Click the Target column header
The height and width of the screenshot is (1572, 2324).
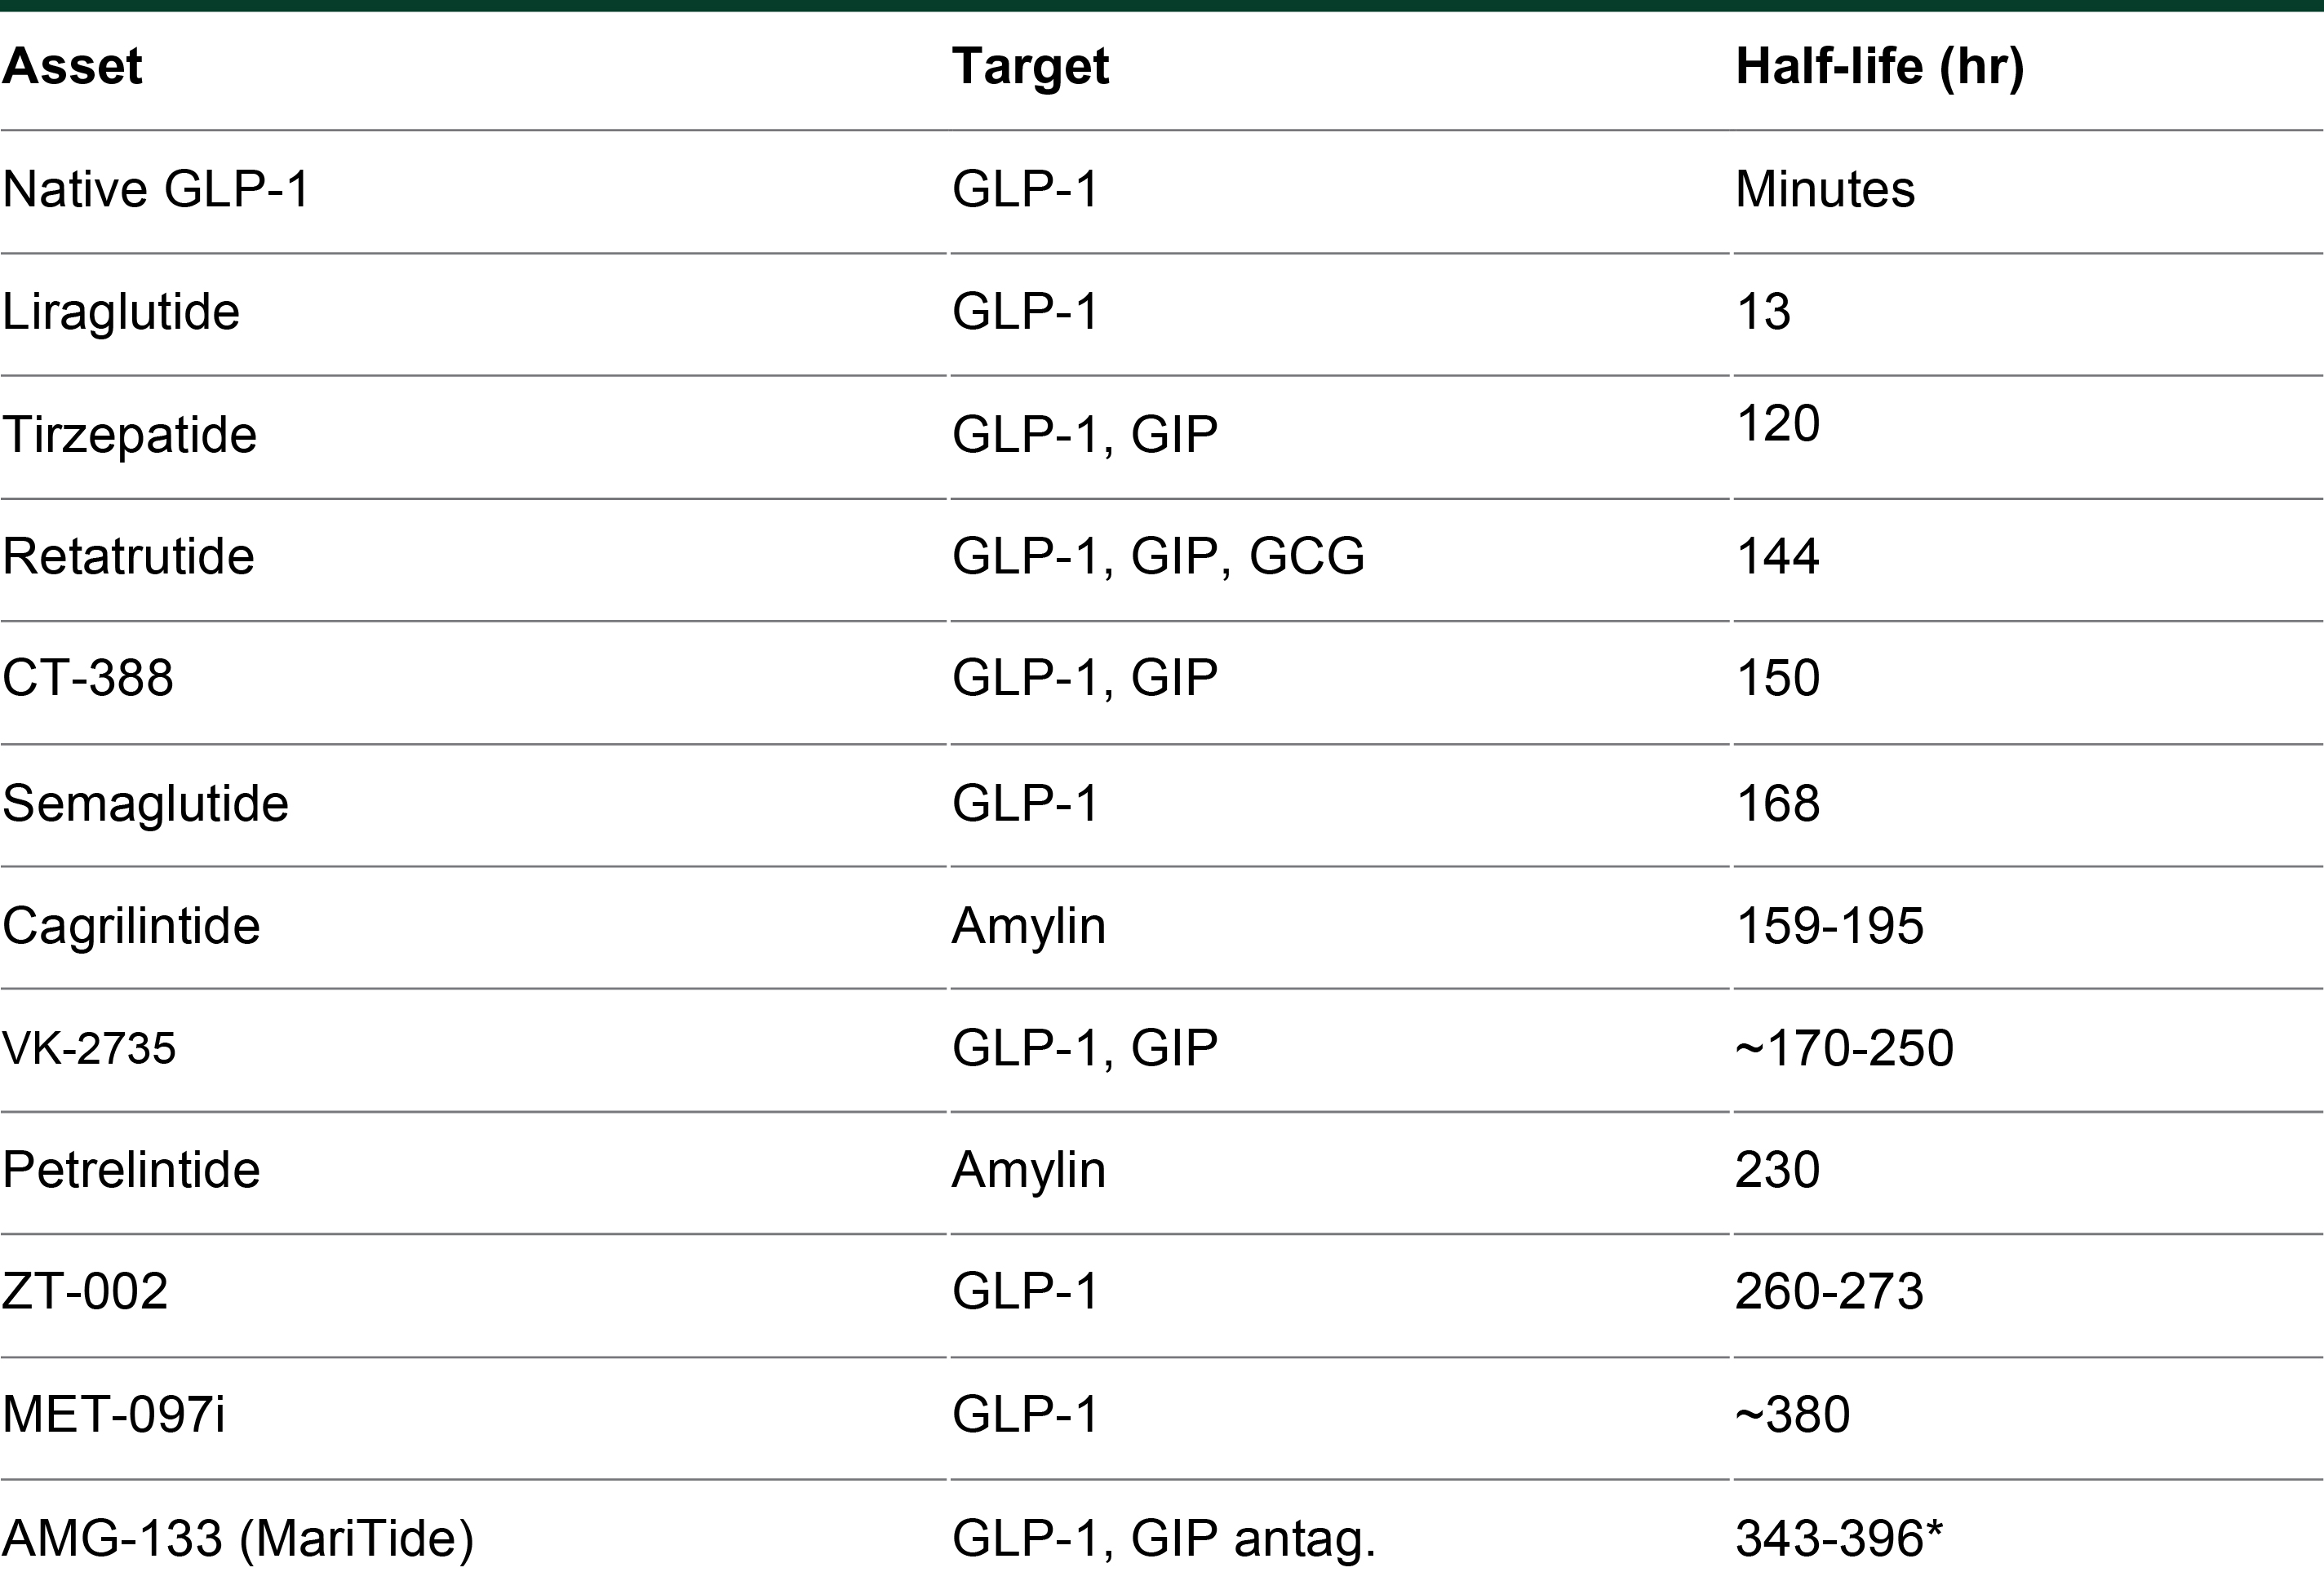click(x=1030, y=67)
